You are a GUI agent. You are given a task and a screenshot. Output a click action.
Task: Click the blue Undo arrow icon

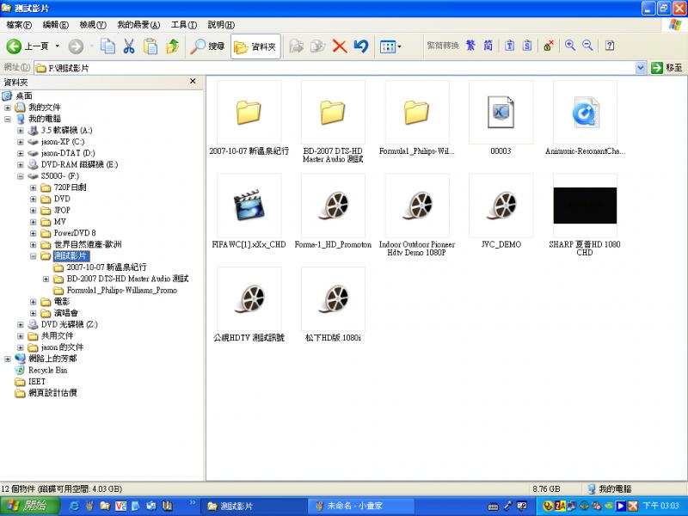pyautogui.click(x=361, y=46)
